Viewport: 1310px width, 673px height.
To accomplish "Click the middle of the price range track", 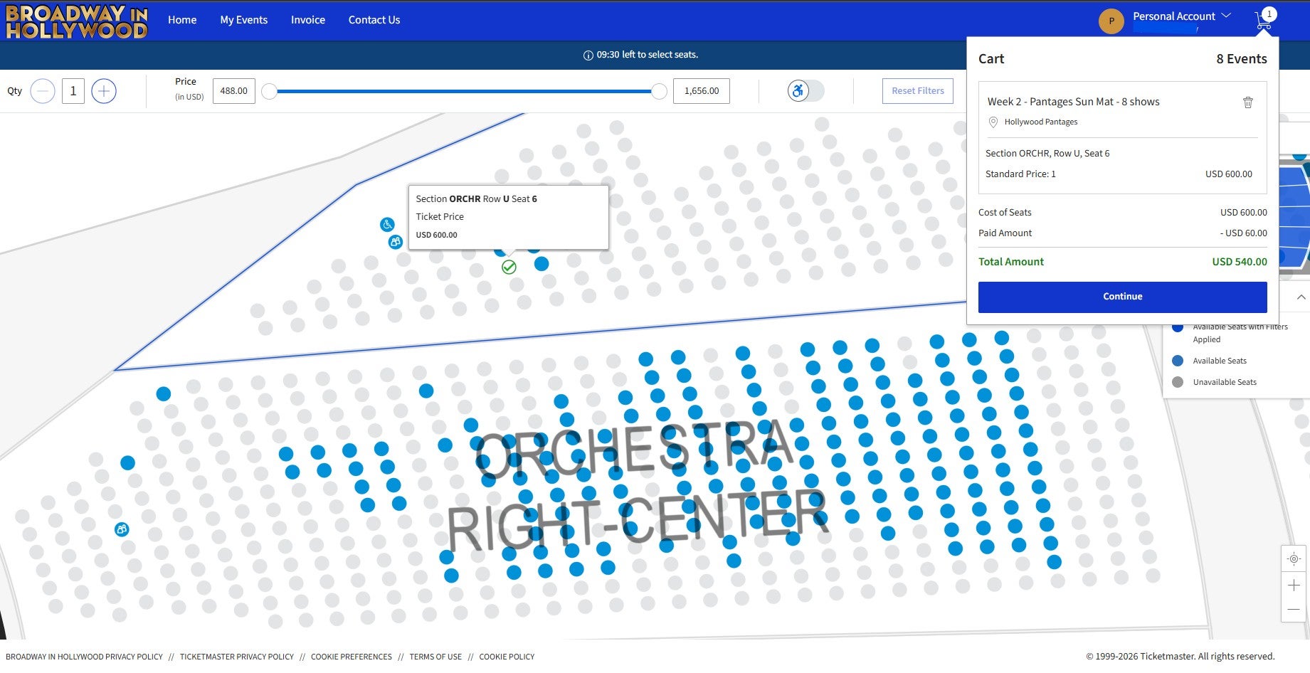I will [464, 91].
